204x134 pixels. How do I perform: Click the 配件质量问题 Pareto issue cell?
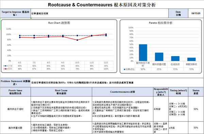16,128
